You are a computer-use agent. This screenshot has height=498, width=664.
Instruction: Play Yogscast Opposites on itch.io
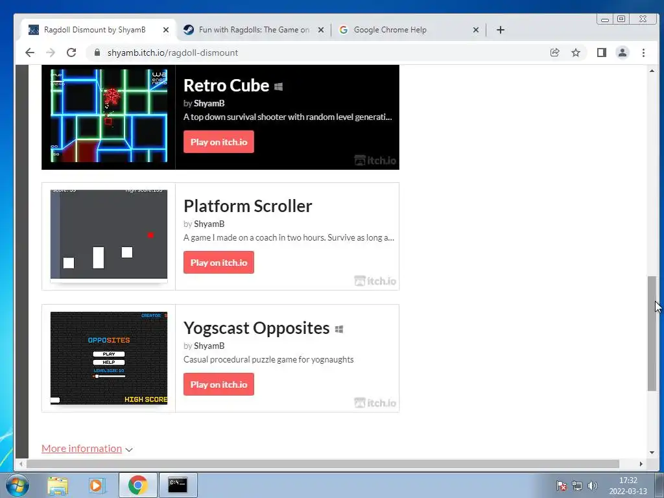[219, 385]
